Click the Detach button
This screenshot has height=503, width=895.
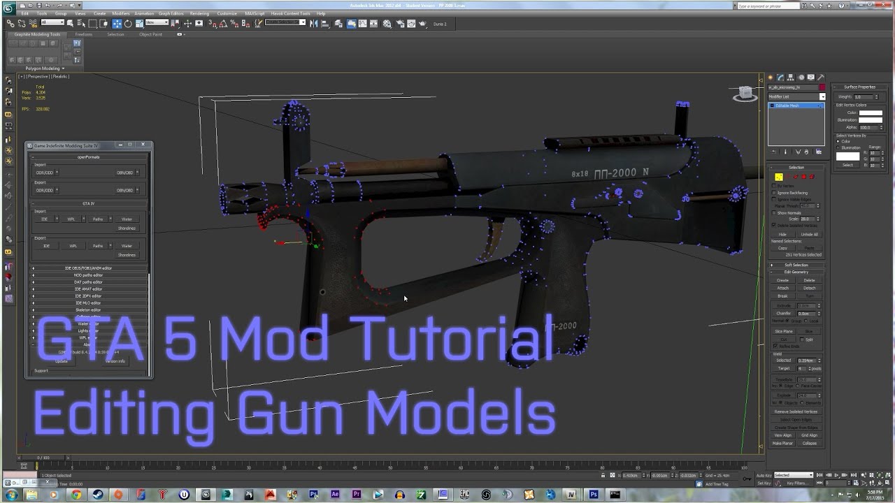810,288
